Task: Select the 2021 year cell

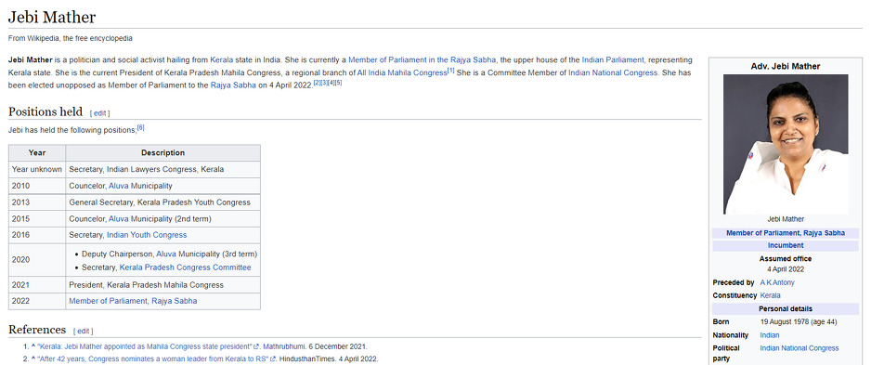Action: pos(37,284)
